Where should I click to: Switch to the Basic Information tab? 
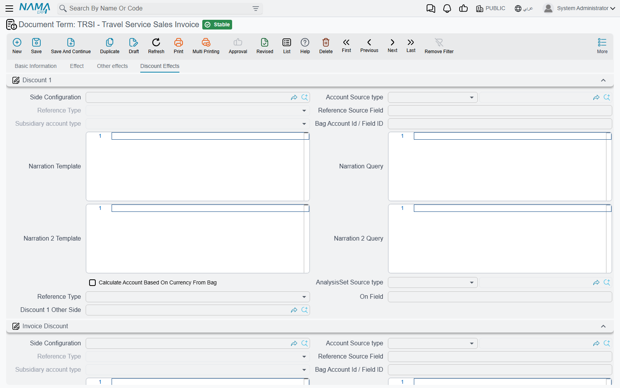pyautogui.click(x=36, y=66)
